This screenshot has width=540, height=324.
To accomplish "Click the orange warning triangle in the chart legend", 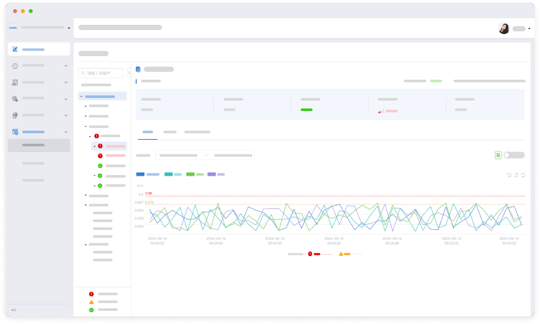I will tap(341, 253).
